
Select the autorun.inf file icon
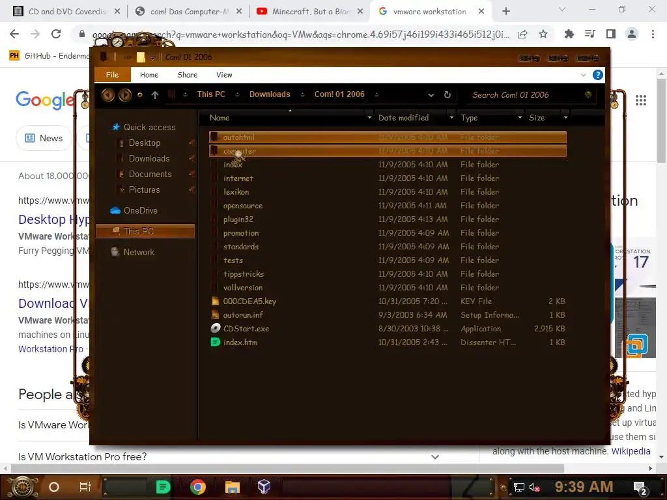(x=215, y=314)
